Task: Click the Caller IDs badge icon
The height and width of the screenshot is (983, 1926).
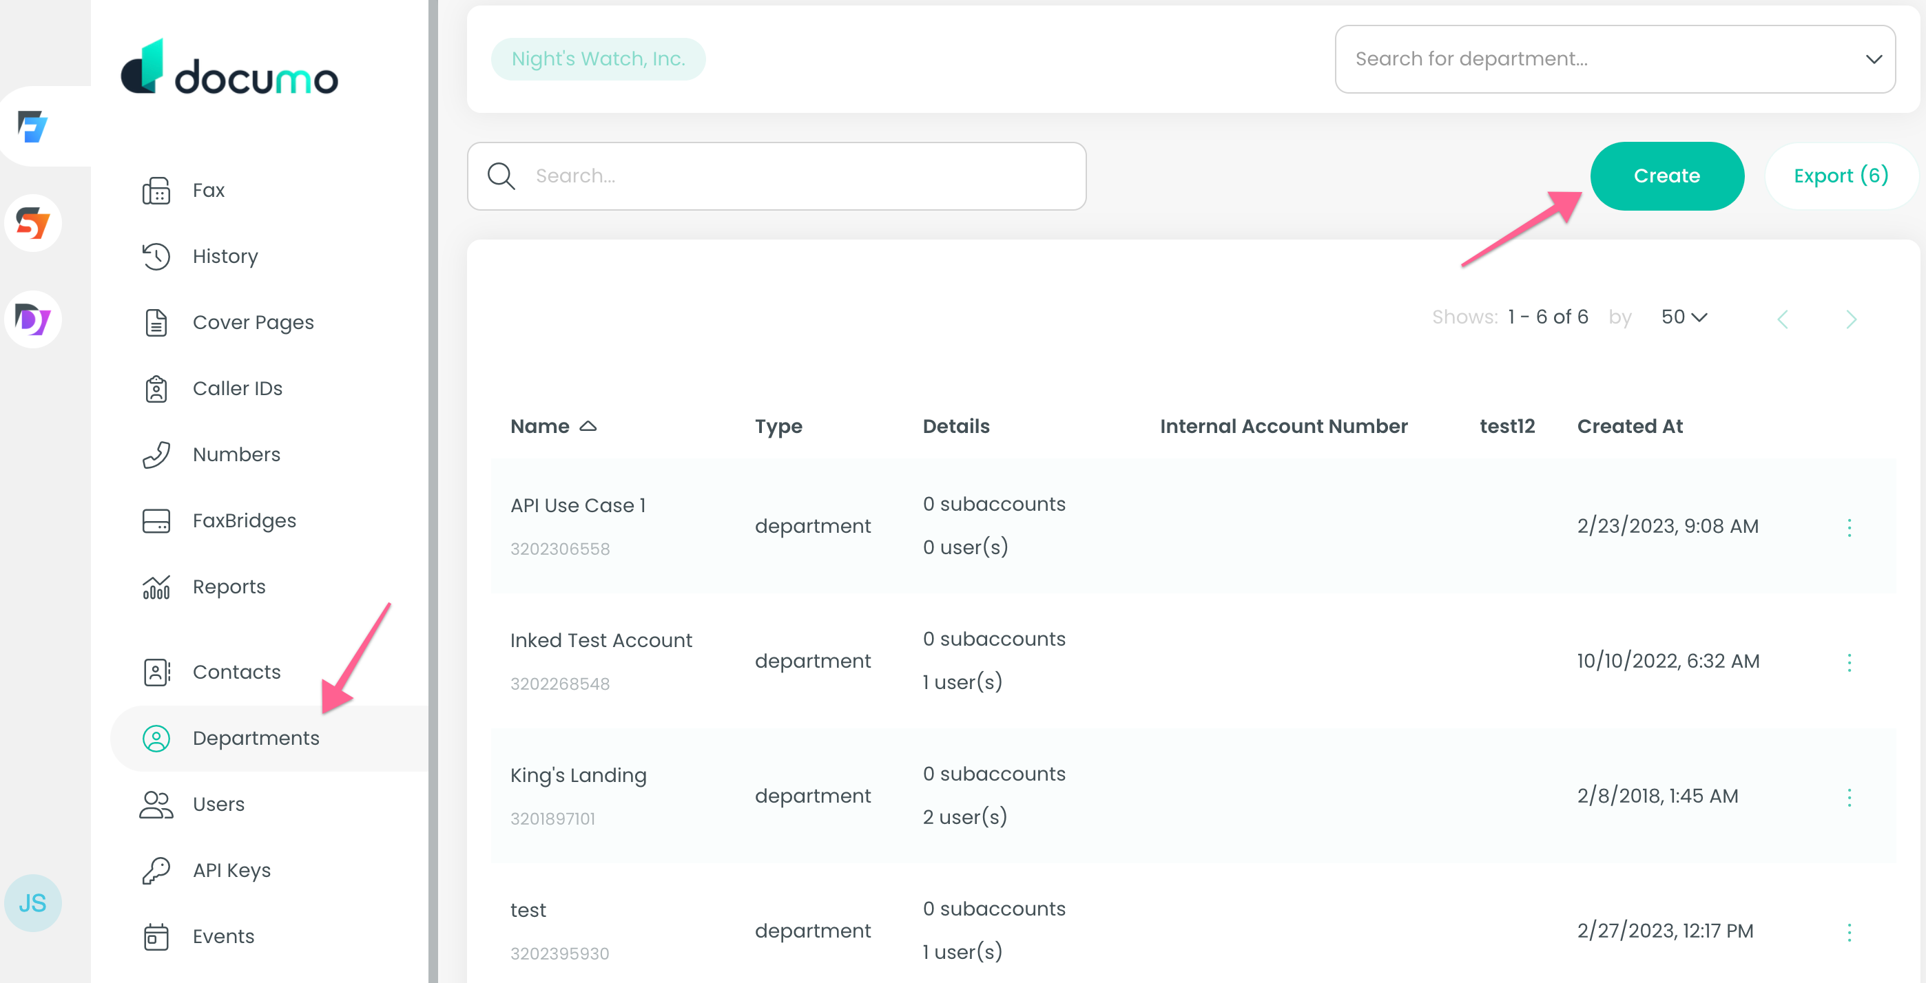Action: 156,388
